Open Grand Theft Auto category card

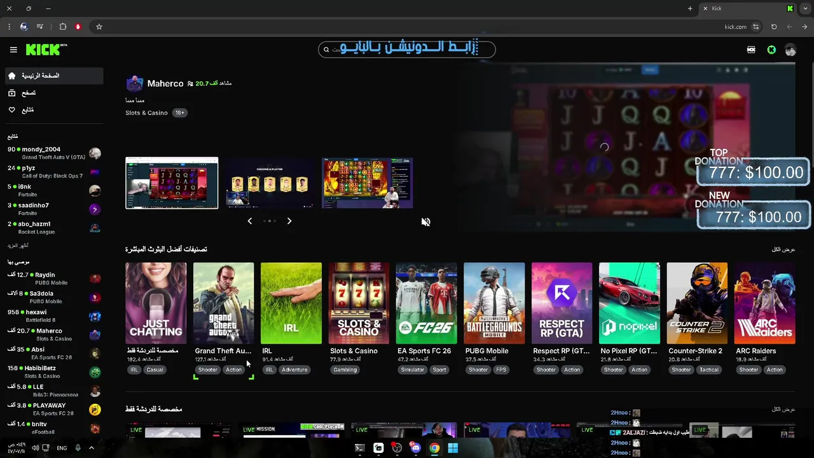pyautogui.click(x=223, y=303)
